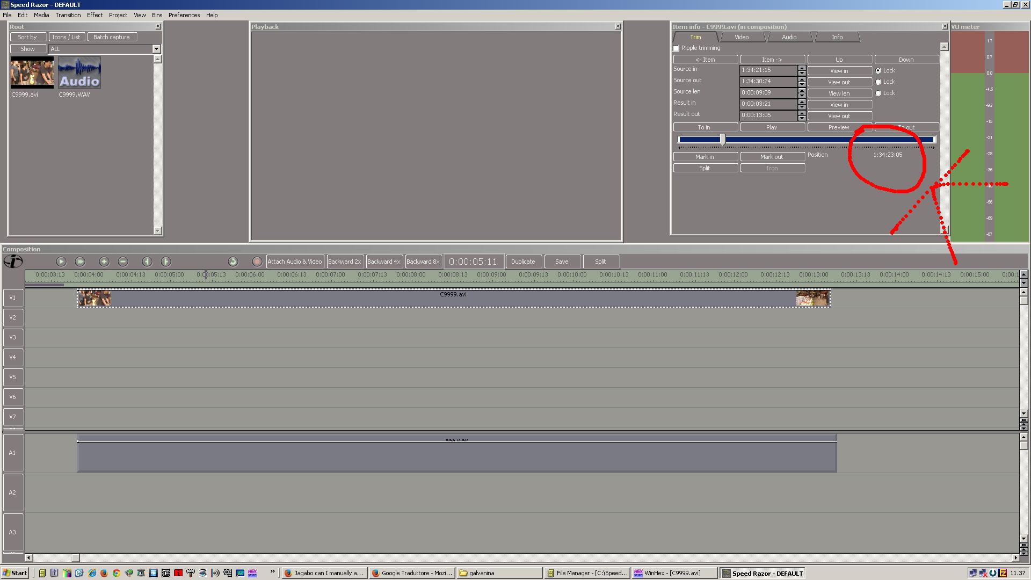Open the Transition menu
This screenshot has height=580, width=1031.
point(68,15)
